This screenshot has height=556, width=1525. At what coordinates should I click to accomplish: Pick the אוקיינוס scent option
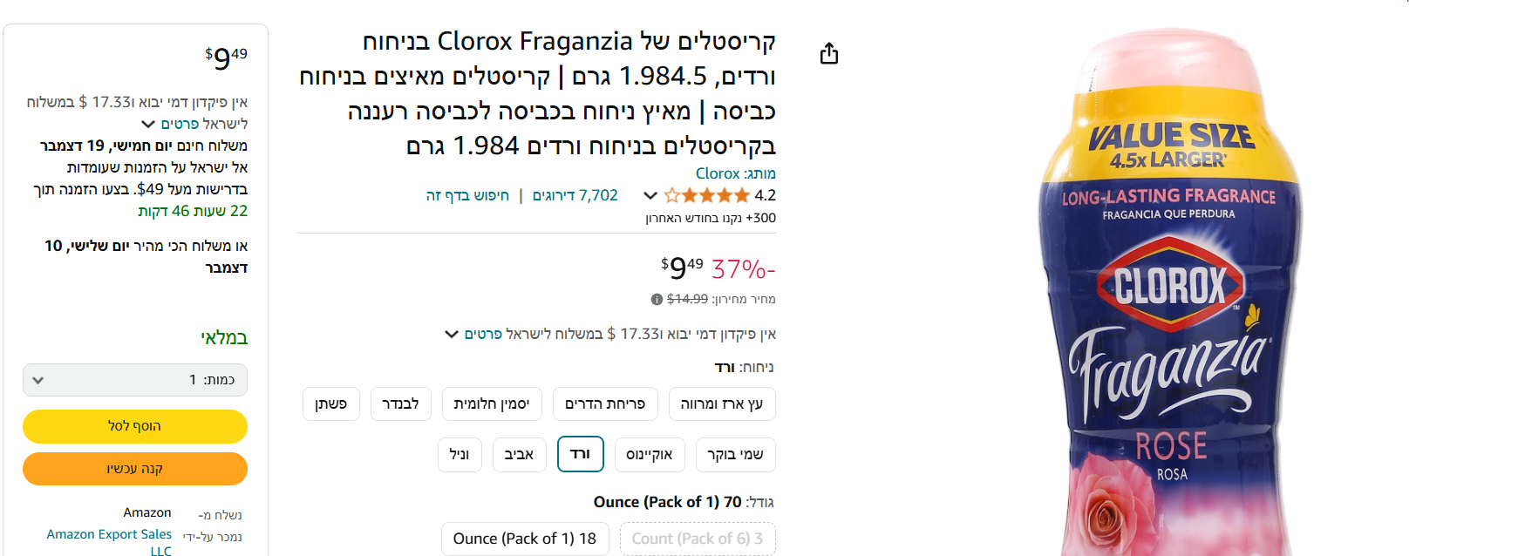coord(650,454)
